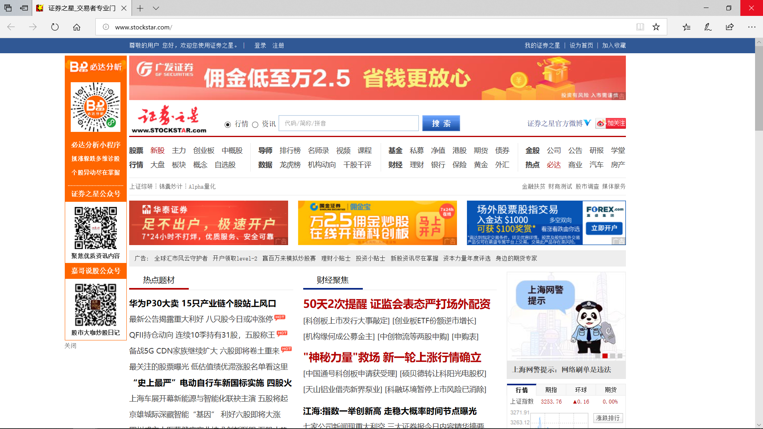Viewport: 763px width, 429px height.
Task: Click the page vertical scrollbar thumb
Action: pos(759,89)
